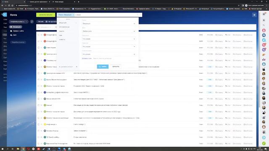Open the light blue contact search icon
This screenshot has height=151, width=269.
264,40
